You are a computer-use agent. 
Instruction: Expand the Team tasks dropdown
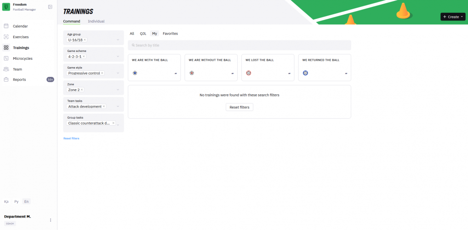click(118, 106)
